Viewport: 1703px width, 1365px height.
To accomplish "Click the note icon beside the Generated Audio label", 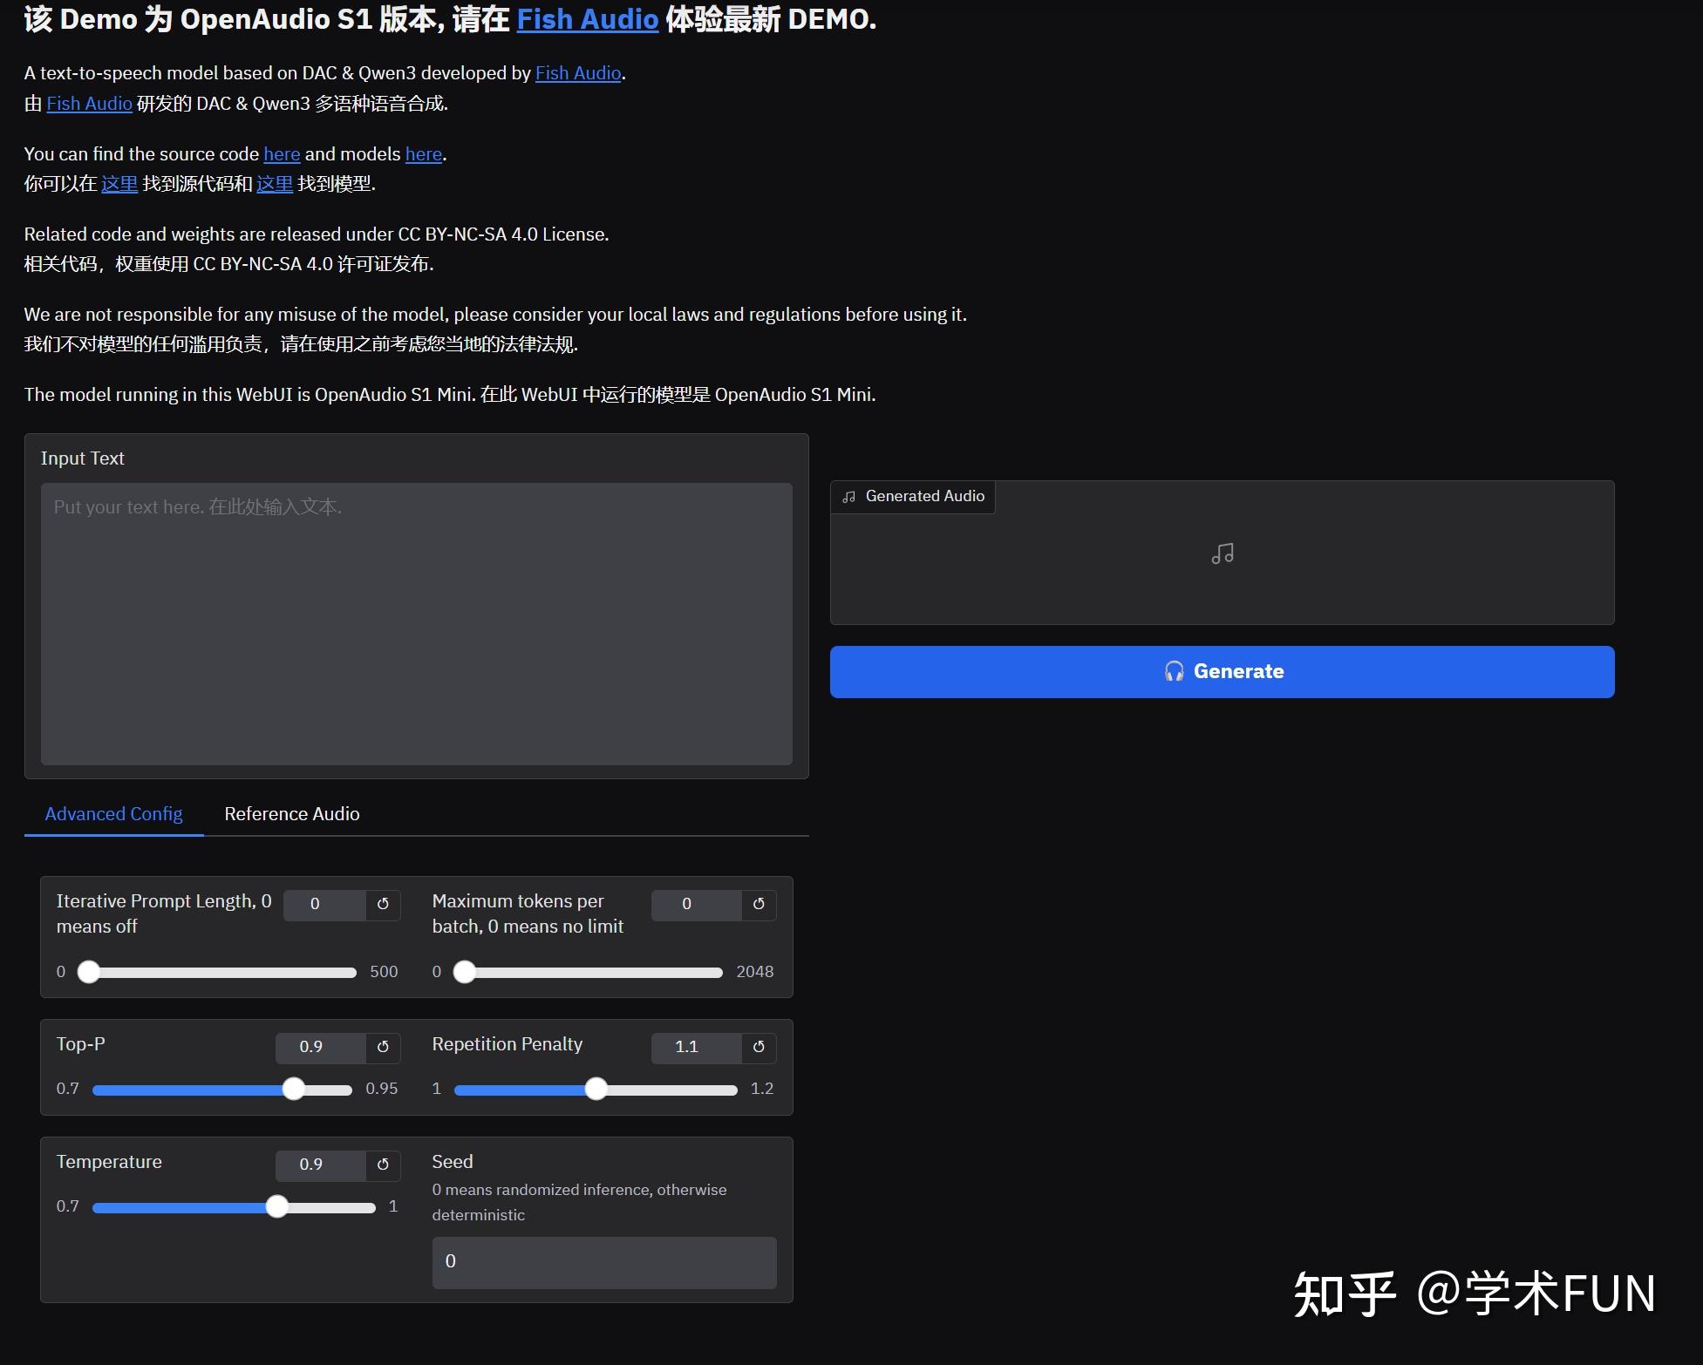I will 848,495.
